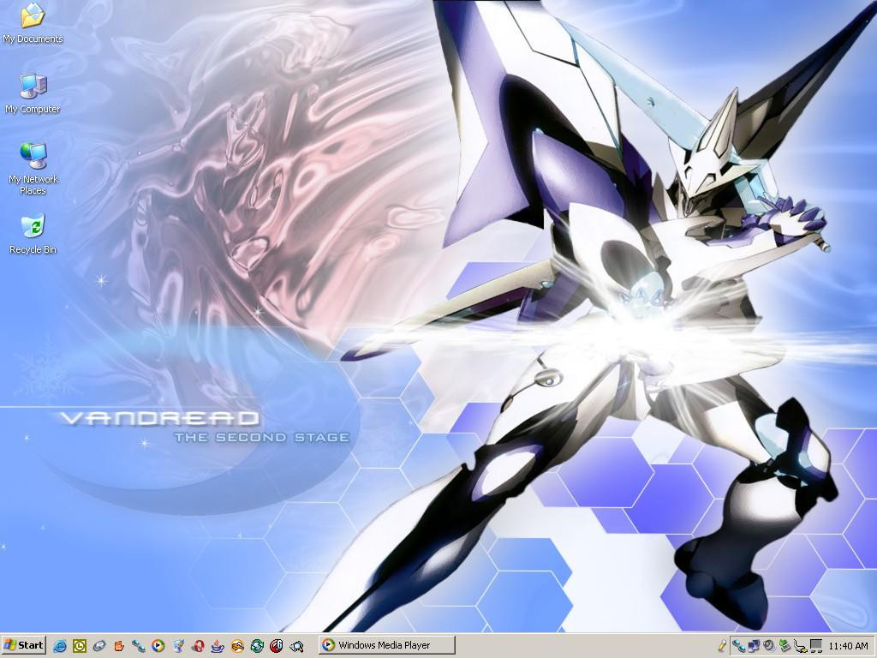Click the magnifying glass search icon in Quick Launch

[297, 646]
